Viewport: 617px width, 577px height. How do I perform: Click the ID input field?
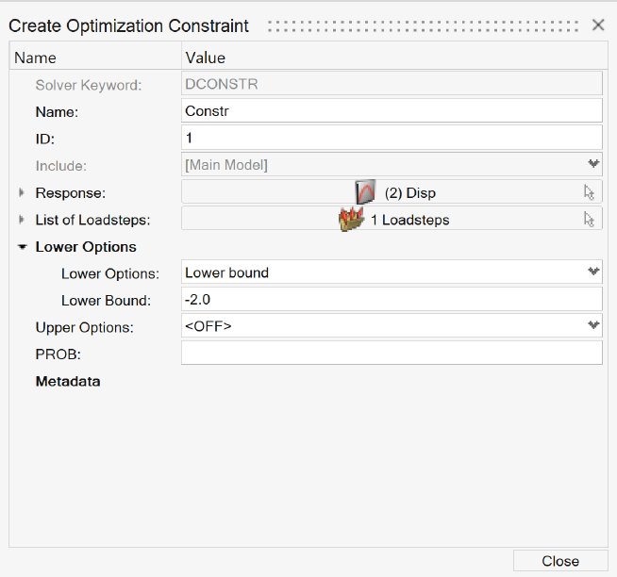[x=392, y=138]
